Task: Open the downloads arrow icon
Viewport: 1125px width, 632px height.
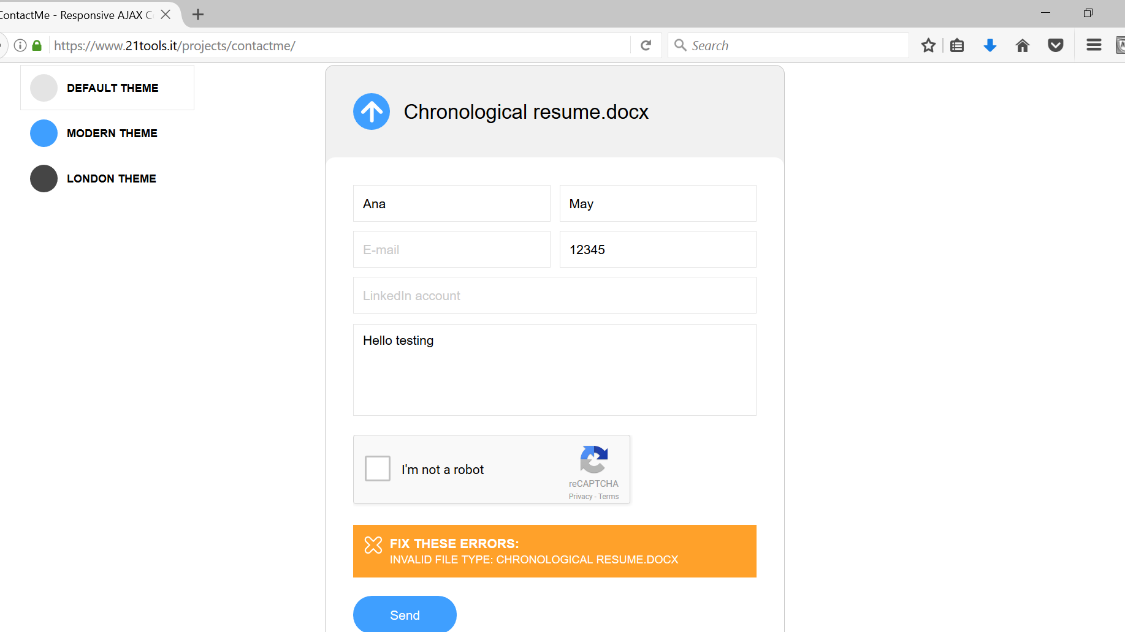Action: [x=990, y=45]
